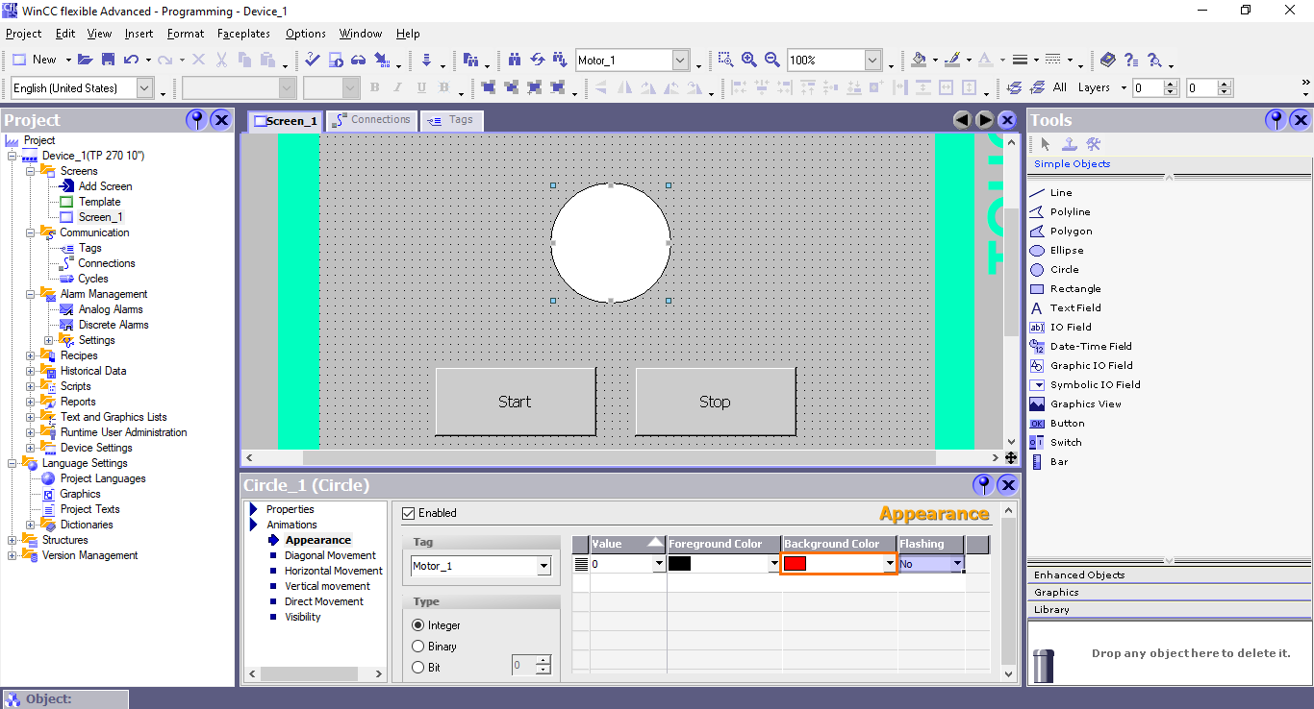Click the paint bucket fill color icon

coord(919,60)
